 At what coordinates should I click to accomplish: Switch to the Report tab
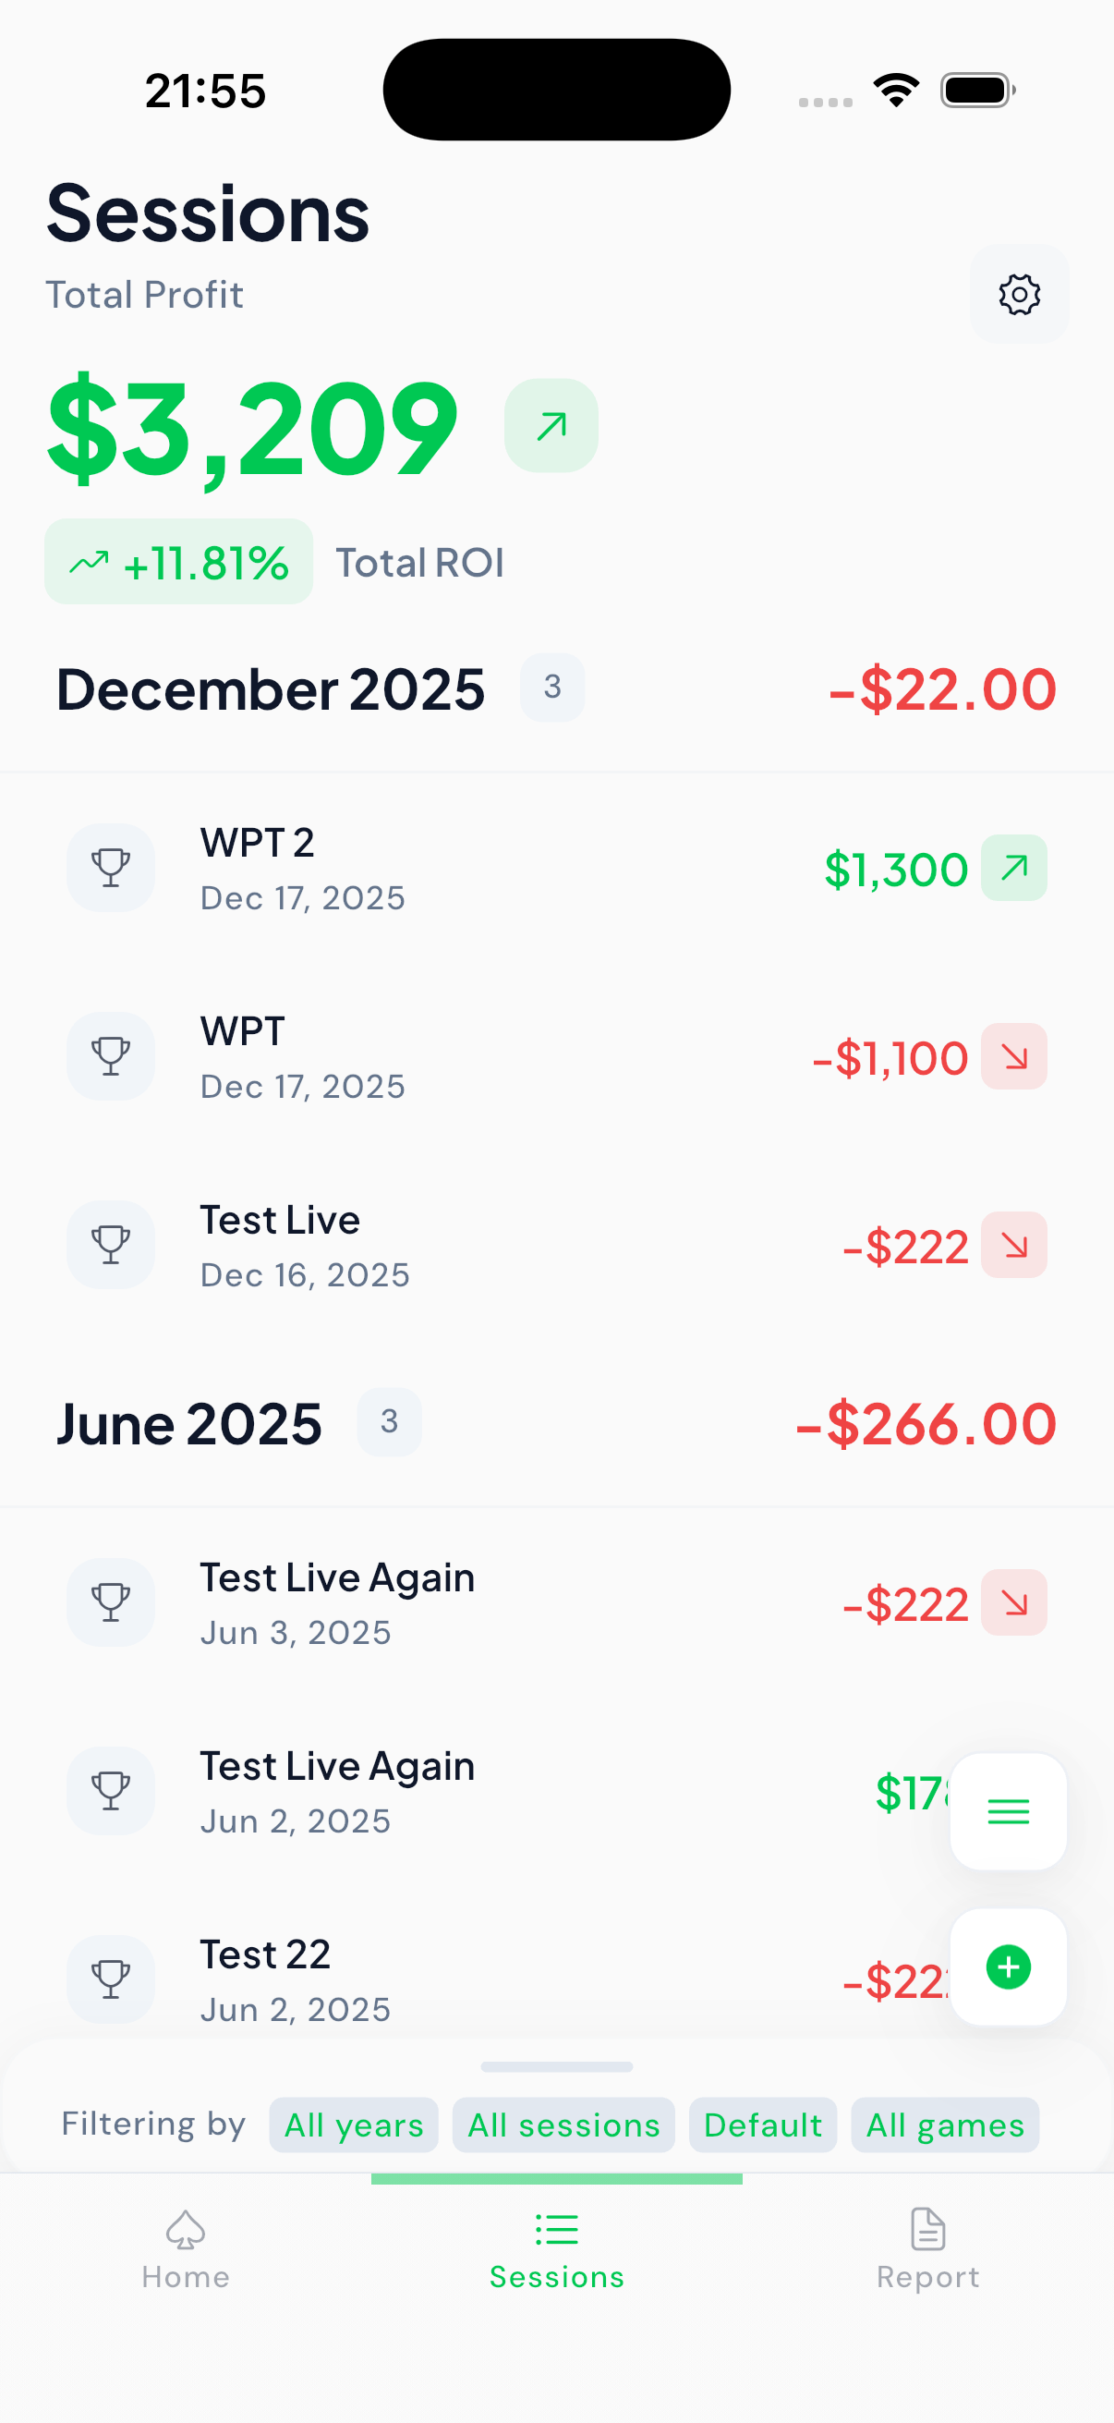(x=926, y=2249)
